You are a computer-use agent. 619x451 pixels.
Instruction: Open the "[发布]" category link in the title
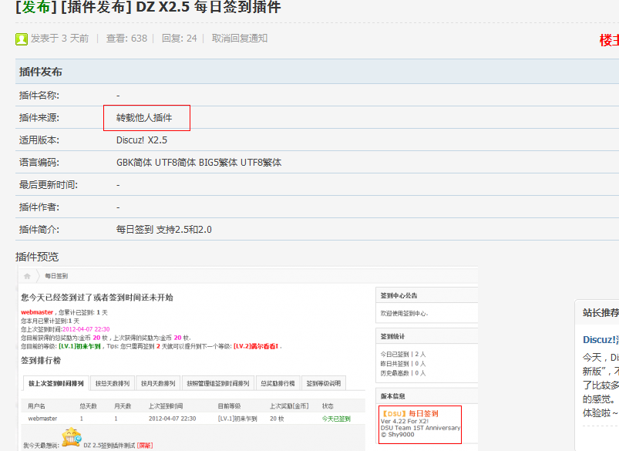click(x=35, y=7)
